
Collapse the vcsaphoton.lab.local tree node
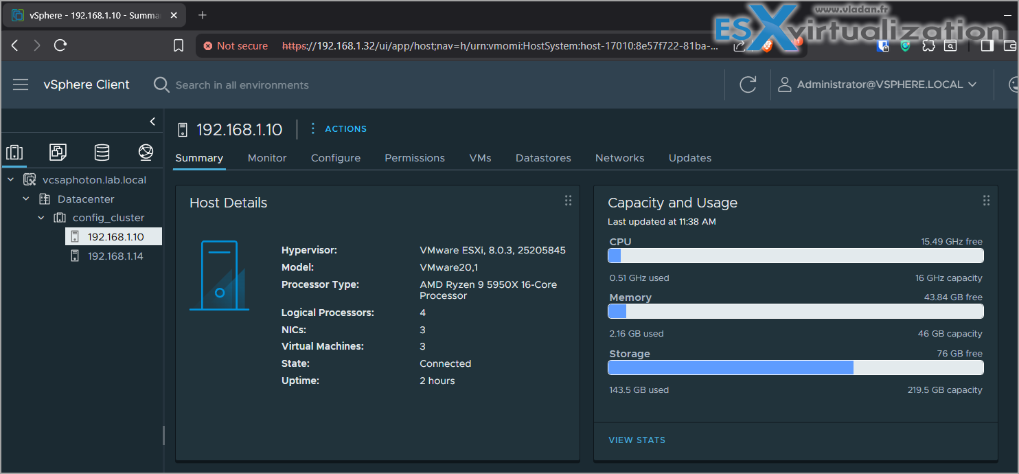(x=10, y=180)
